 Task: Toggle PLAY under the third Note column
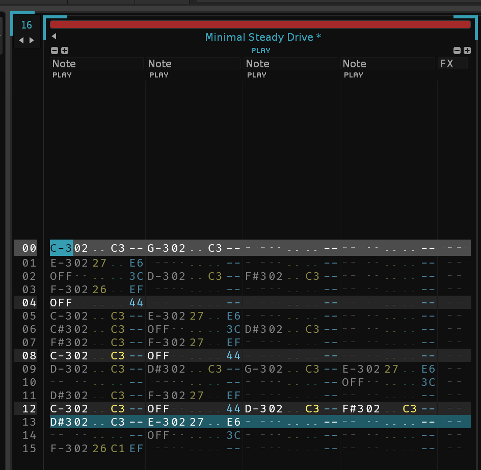[257, 75]
